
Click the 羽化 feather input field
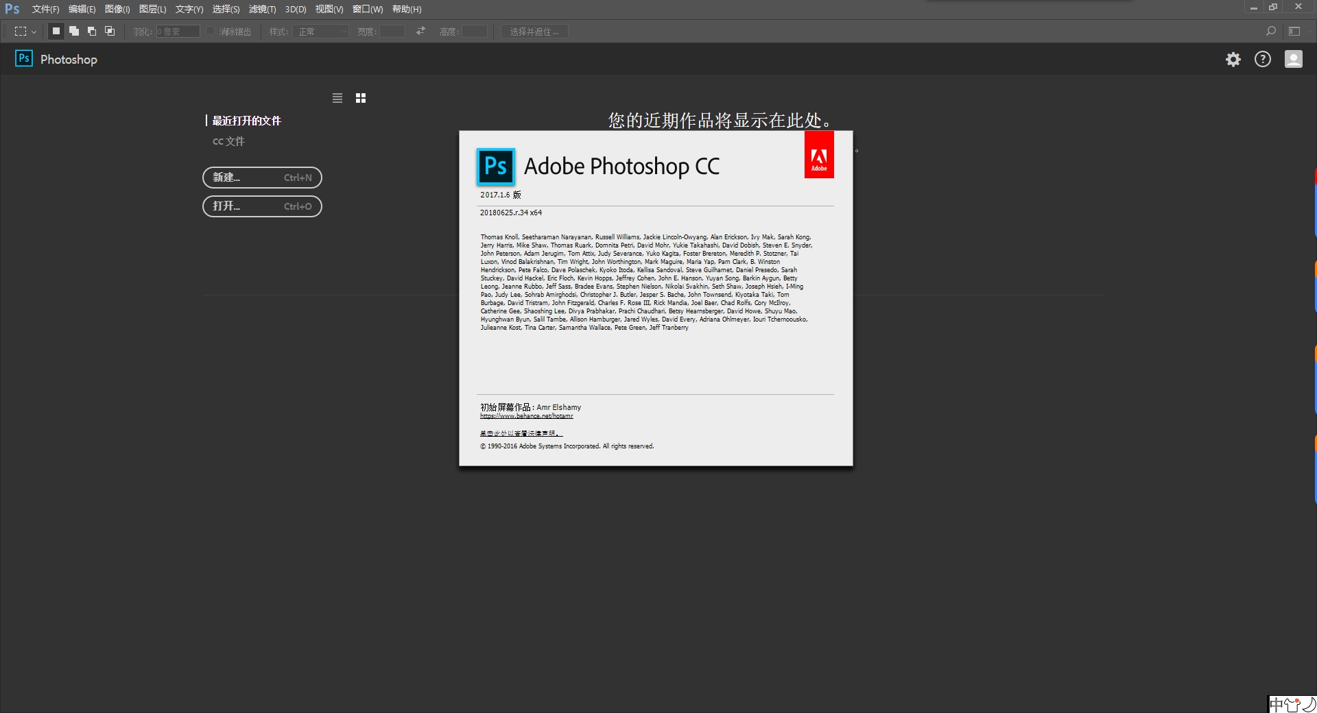pyautogui.click(x=177, y=31)
